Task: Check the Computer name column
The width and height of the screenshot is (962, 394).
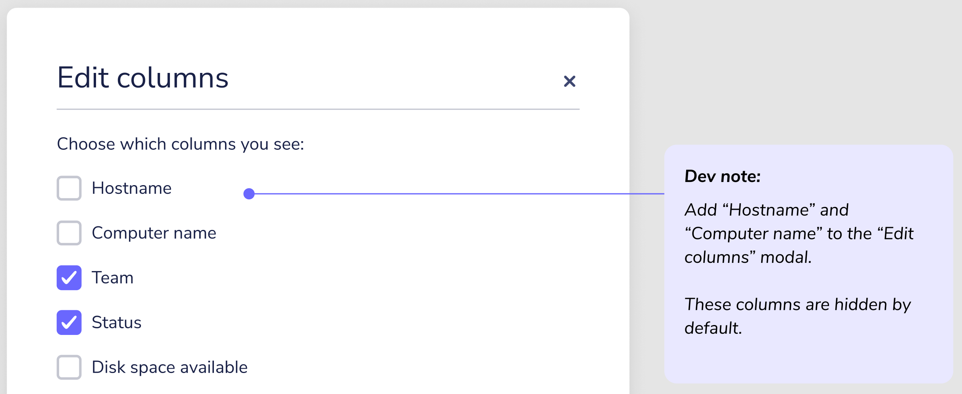Action: tap(69, 233)
